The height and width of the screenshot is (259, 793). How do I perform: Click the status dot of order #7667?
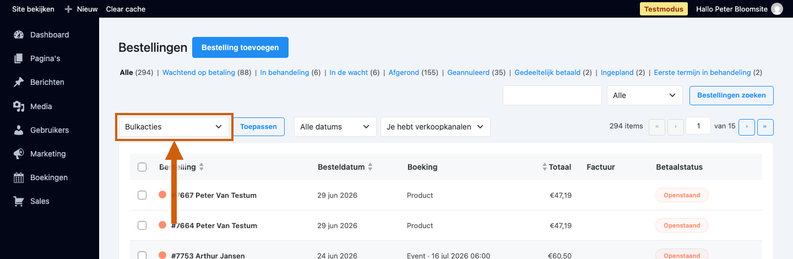tap(162, 195)
